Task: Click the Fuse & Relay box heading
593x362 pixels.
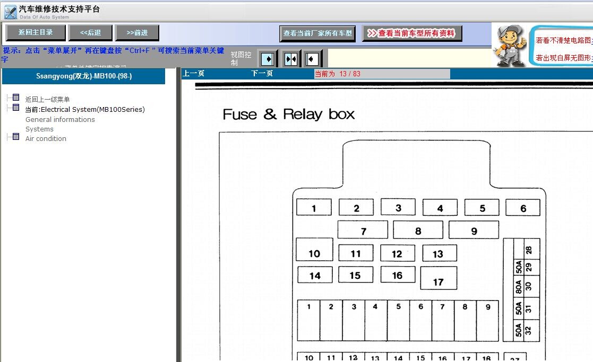Action: (x=289, y=114)
